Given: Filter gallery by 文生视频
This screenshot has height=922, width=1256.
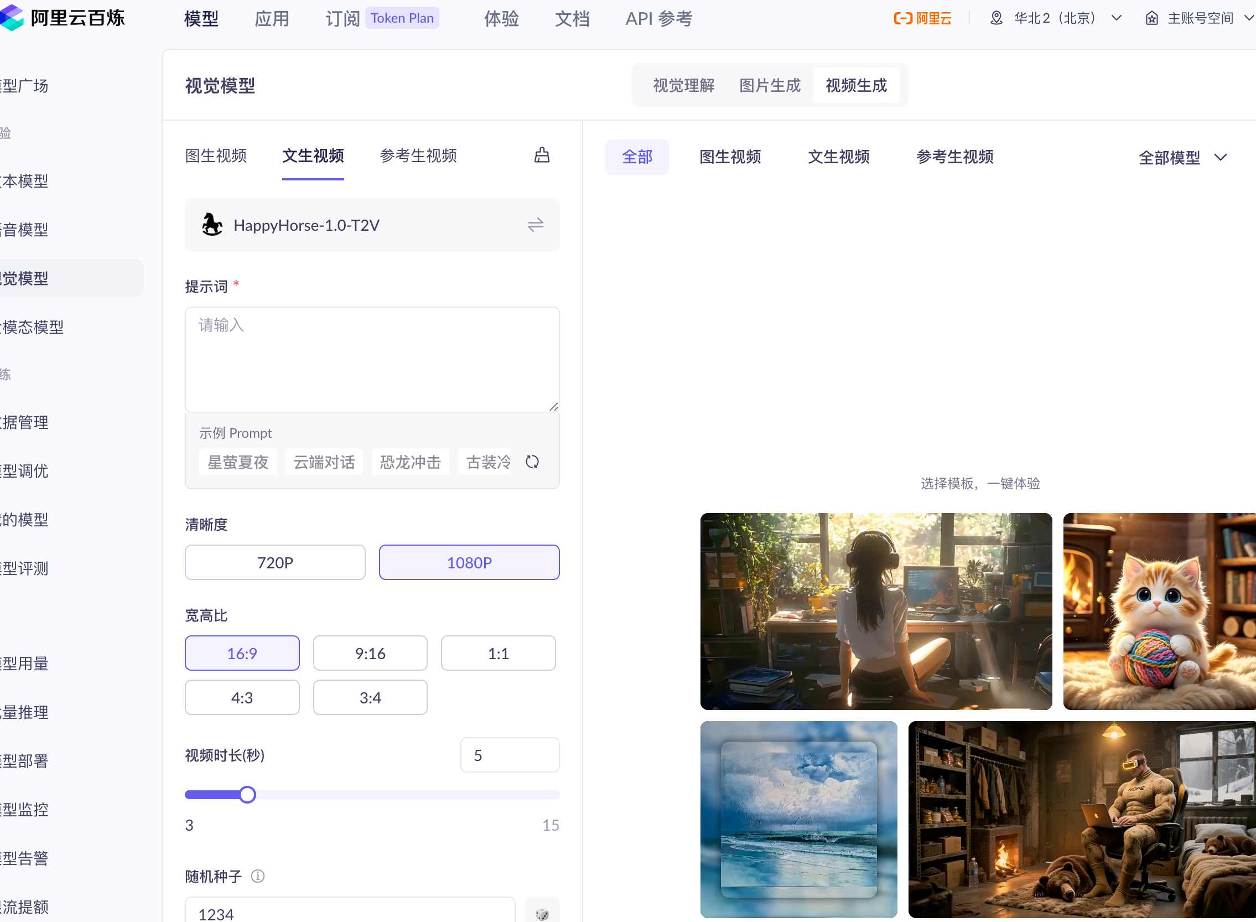Looking at the screenshot, I should tap(839, 157).
